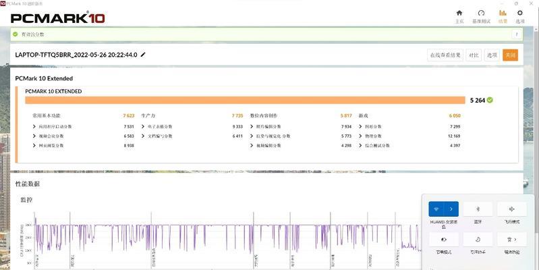Viewport: 539px width, 270px height.
Task: Toggle Airplane mode quick setting tile
Action: point(512,209)
